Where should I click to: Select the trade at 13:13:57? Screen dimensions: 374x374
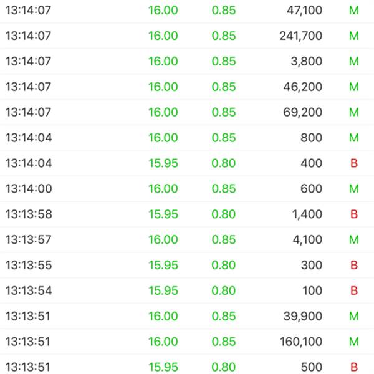tap(29, 240)
